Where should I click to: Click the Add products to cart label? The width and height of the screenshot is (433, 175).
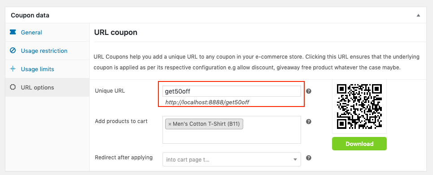[121, 121]
